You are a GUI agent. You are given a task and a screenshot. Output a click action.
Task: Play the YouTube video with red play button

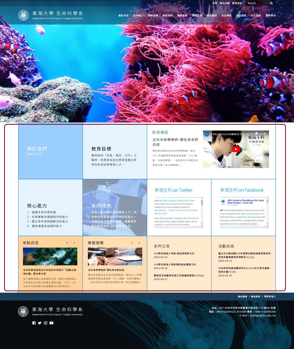[236, 149]
